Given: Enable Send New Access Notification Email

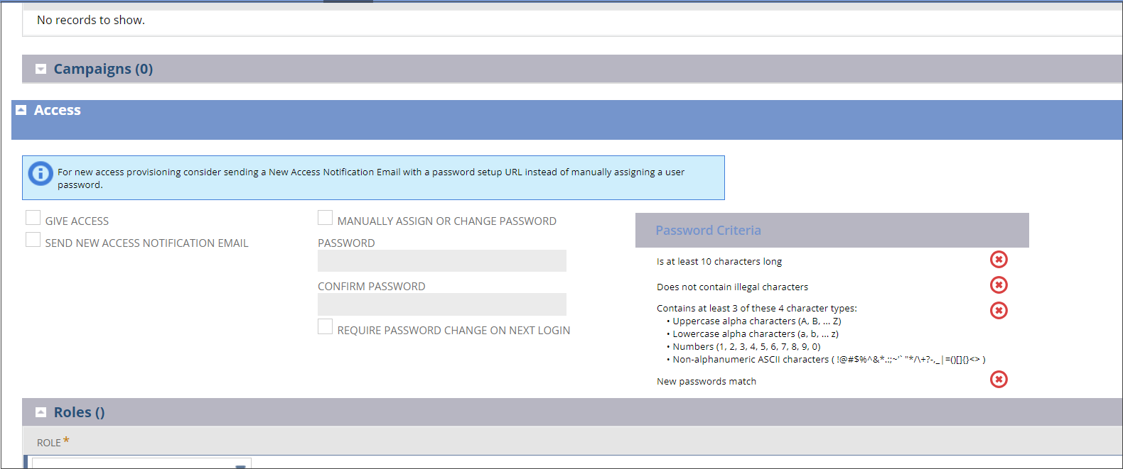Looking at the screenshot, I should (x=33, y=240).
